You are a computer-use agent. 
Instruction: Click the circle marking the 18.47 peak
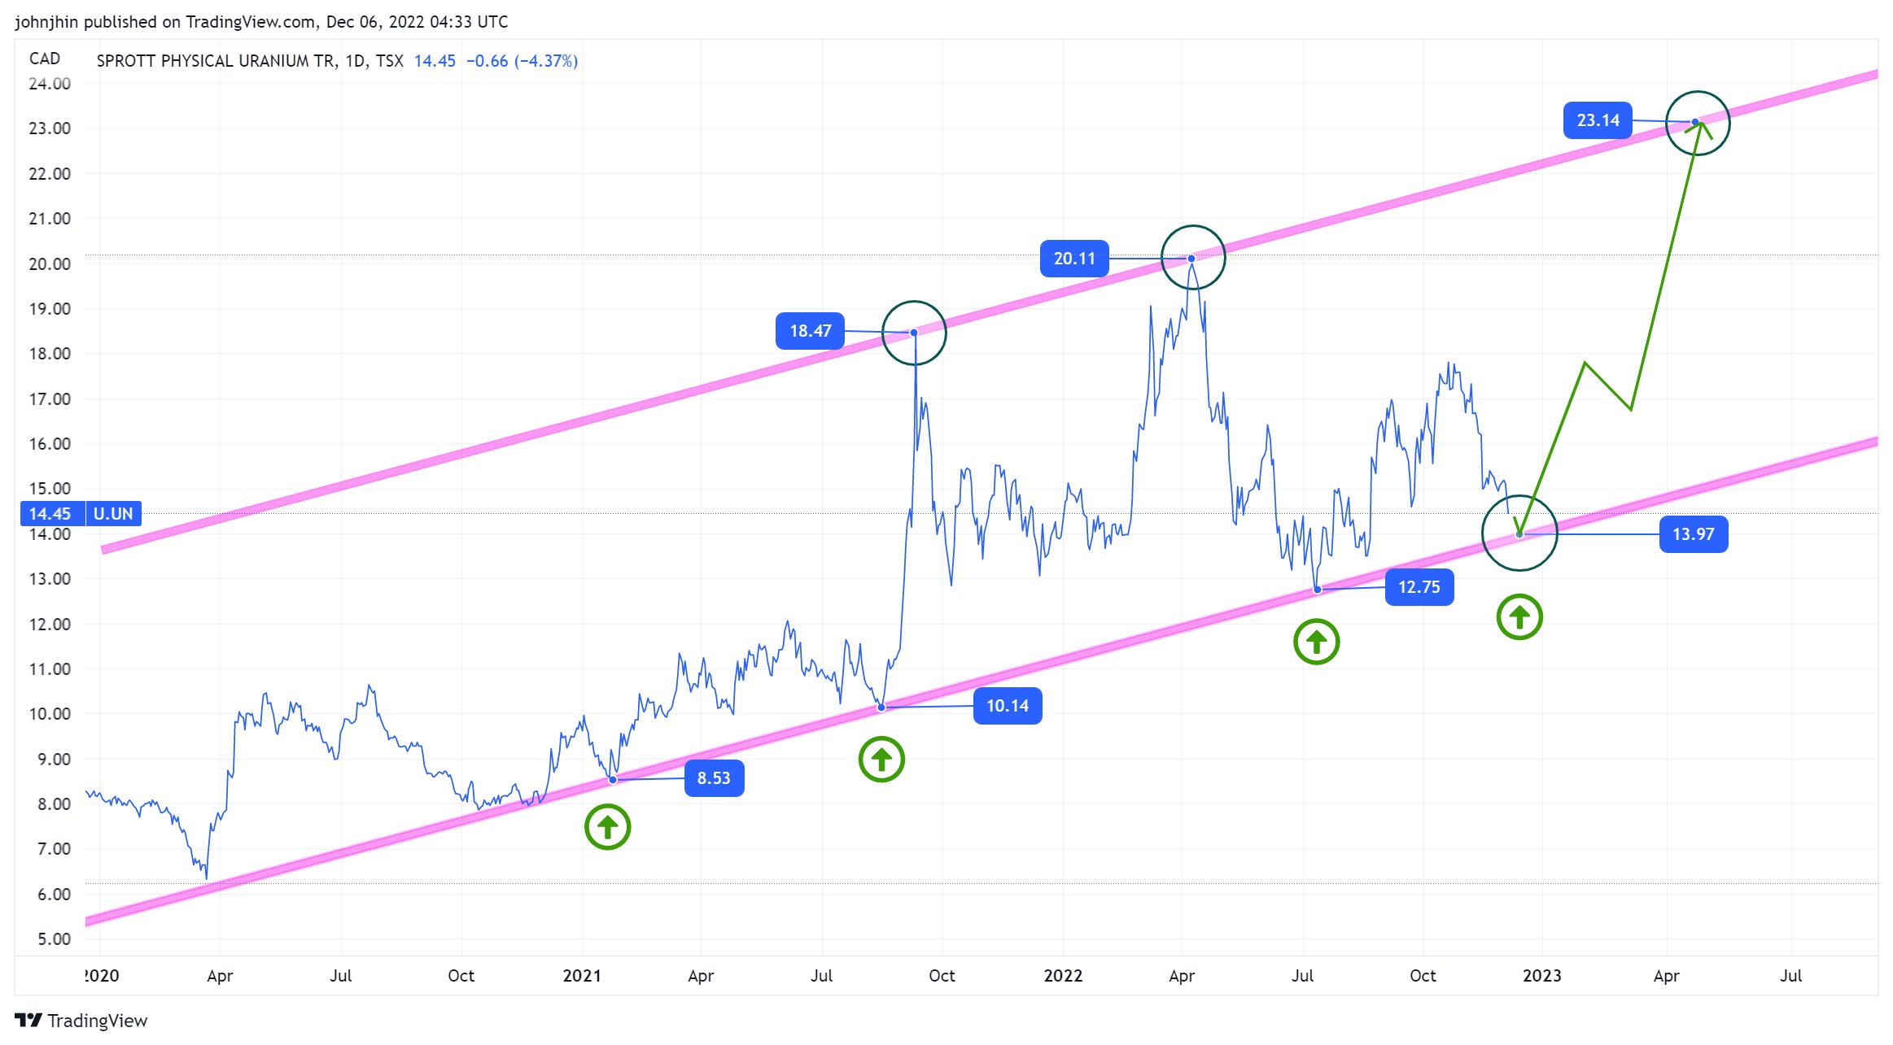point(914,333)
